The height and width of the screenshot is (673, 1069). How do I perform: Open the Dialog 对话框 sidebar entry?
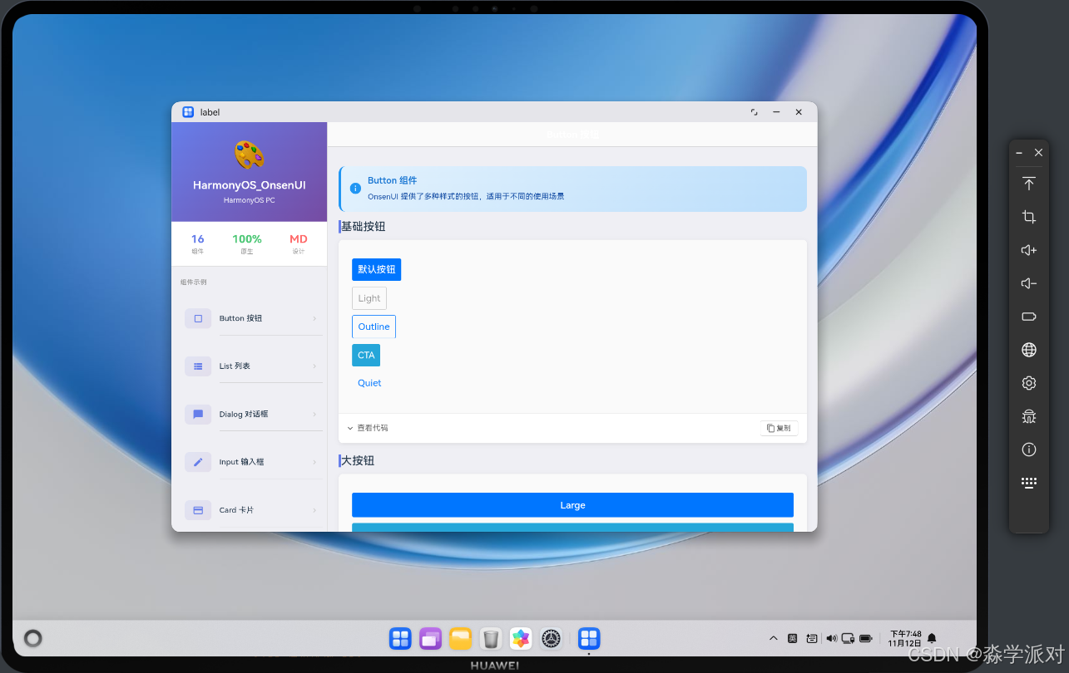pyautogui.click(x=250, y=414)
